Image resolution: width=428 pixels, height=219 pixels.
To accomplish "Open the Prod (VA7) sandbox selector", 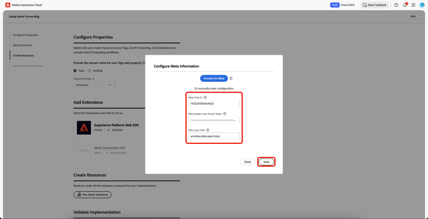I will pos(348,5).
